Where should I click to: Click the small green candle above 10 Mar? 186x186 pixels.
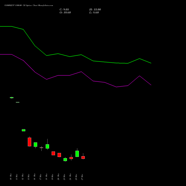click(12, 97)
